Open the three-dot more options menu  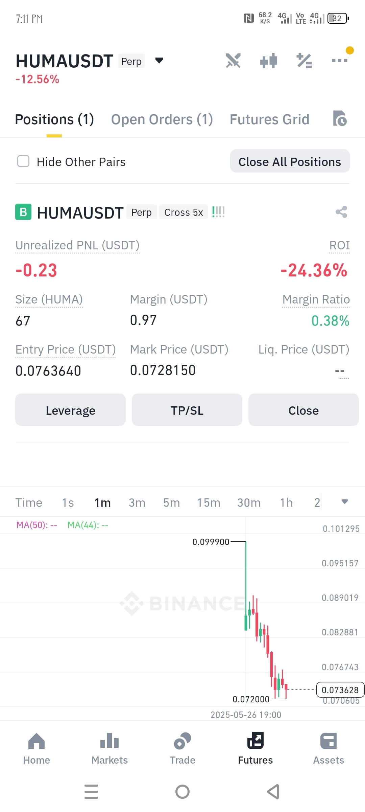pos(340,61)
